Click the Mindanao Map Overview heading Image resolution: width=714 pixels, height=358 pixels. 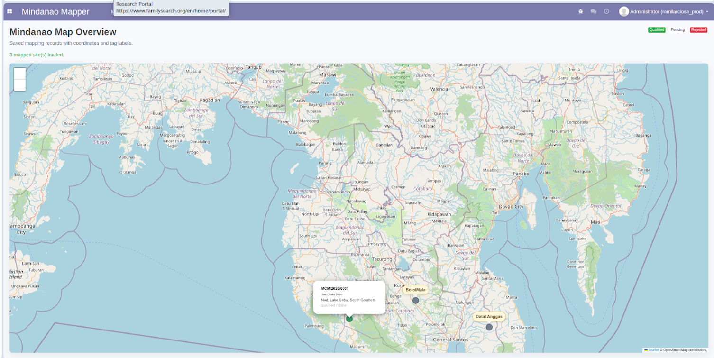(x=63, y=32)
